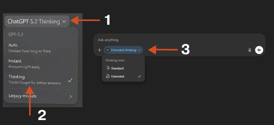Viewport: 274px width, 125px height.
Task: Expand the Legacy models submenu
Action: pos(40,96)
